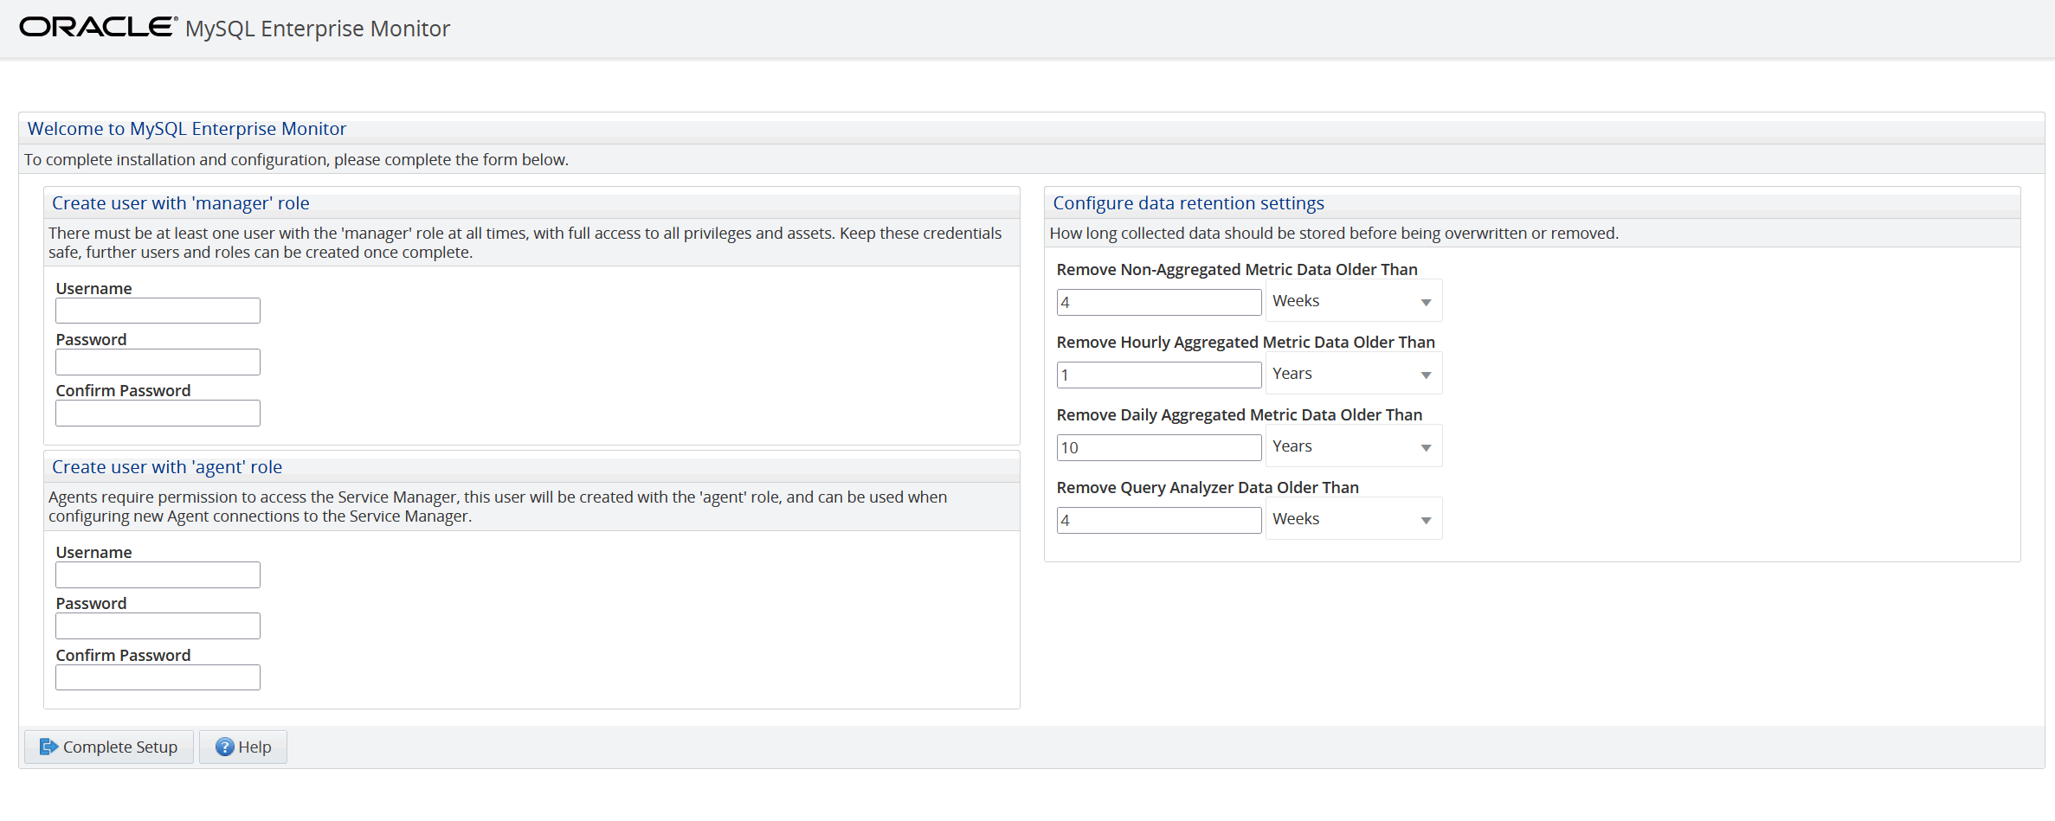Focus the agent role Confirm Password field
The height and width of the screenshot is (821, 2055).
pos(158,677)
